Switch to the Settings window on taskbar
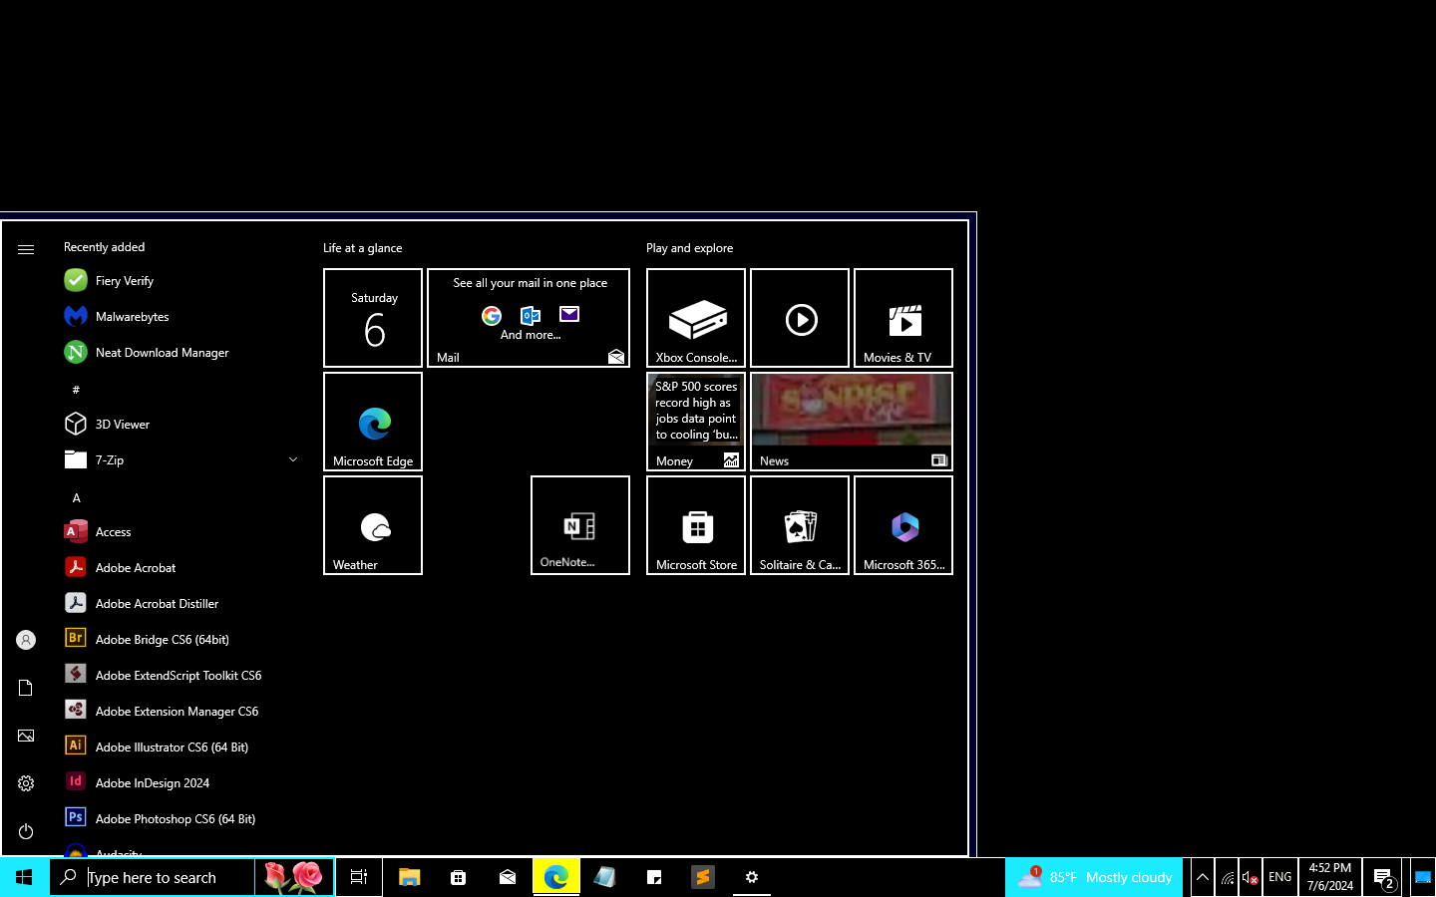The image size is (1436, 897). coord(752,877)
